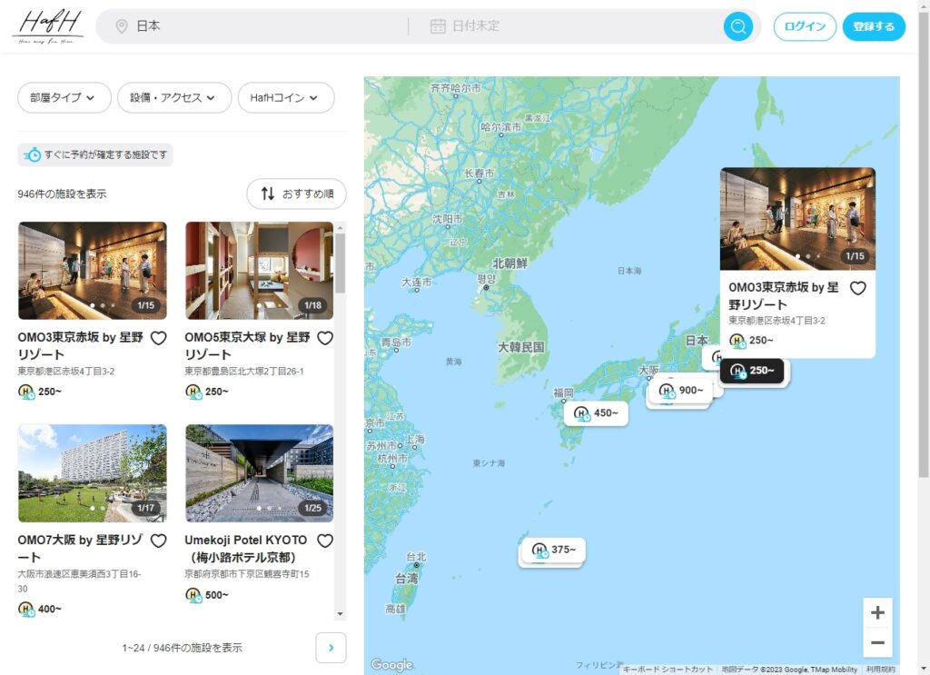Zoom out on the map
The height and width of the screenshot is (675, 930).
[x=877, y=641]
